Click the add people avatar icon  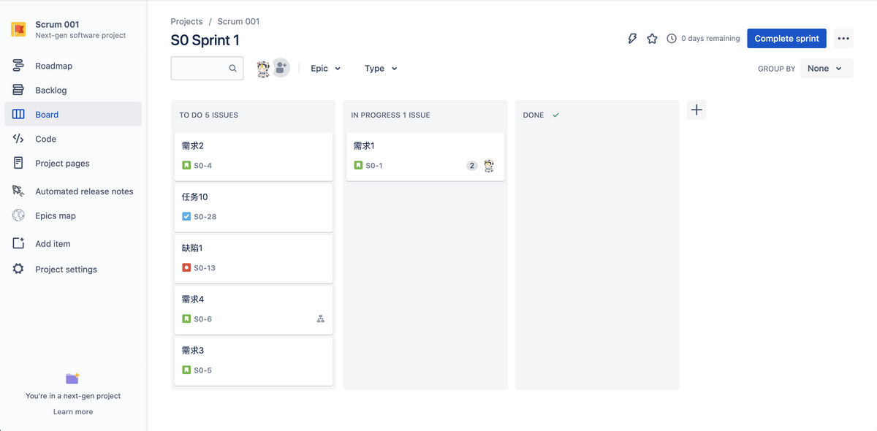coord(281,68)
